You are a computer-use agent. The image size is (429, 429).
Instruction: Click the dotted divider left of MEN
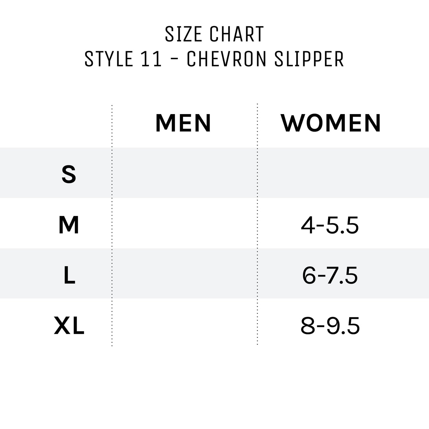point(112,226)
